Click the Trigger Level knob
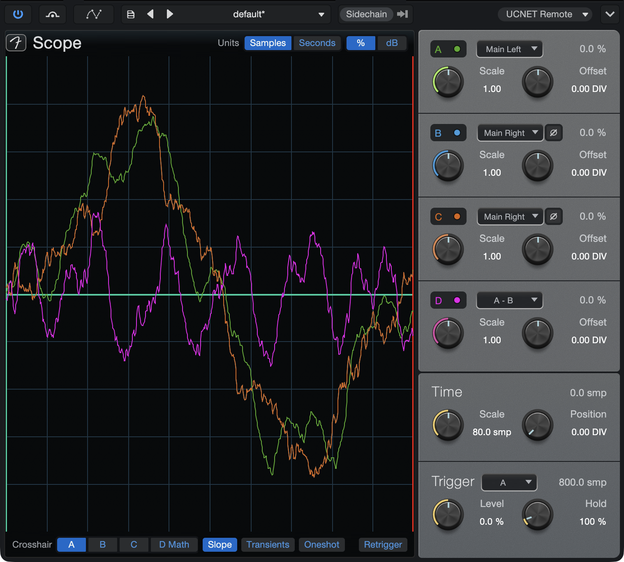This screenshot has width=624, height=562. coord(448,514)
